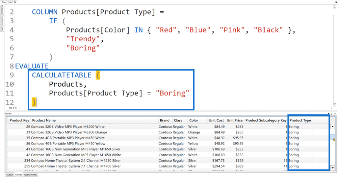
Task: Click the results vertical scrollbar thumb
Action: click(x=332, y=137)
